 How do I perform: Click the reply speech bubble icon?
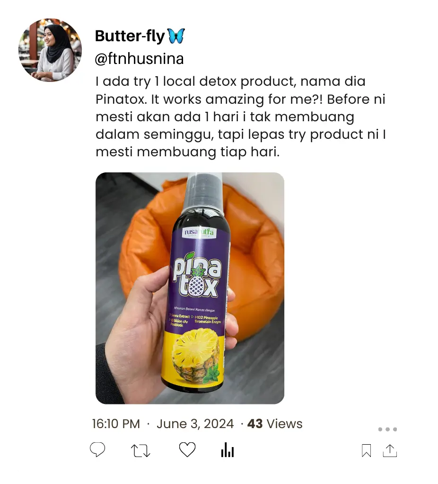click(x=97, y=450)
